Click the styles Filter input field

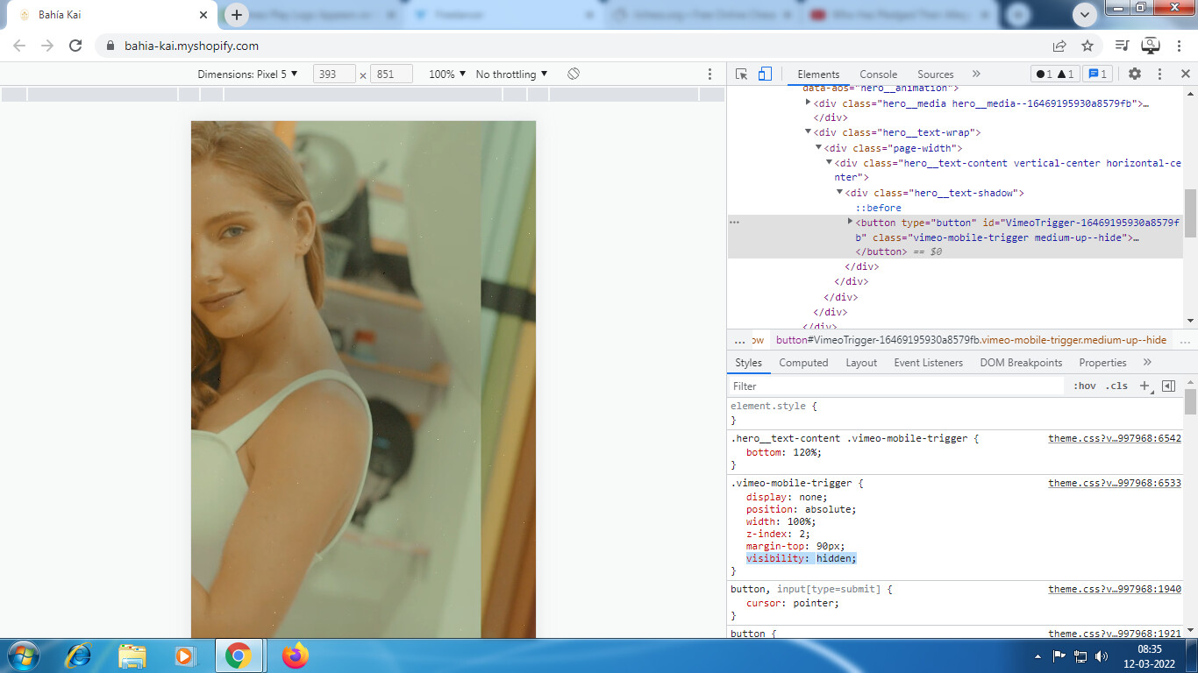(895, 386)
